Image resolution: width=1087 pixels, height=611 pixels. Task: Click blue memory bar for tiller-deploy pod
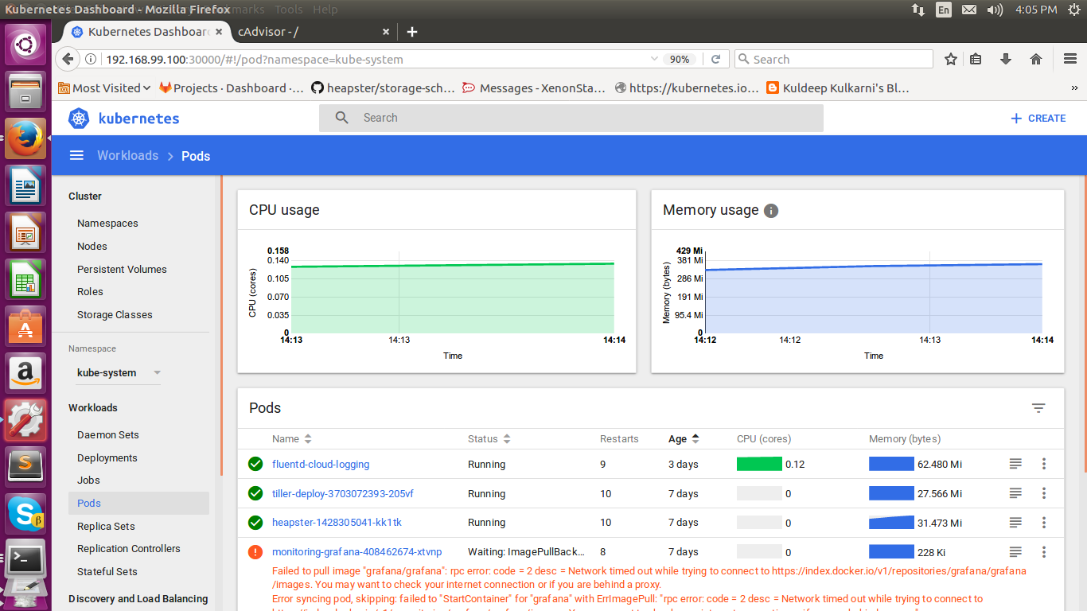pos(891,493)
